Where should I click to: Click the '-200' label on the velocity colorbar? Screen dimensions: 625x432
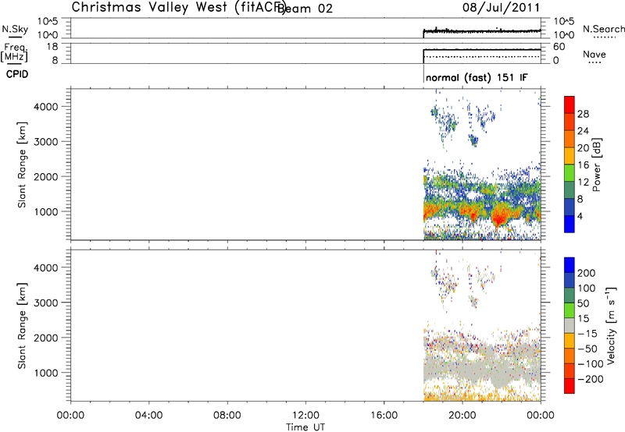590,379
